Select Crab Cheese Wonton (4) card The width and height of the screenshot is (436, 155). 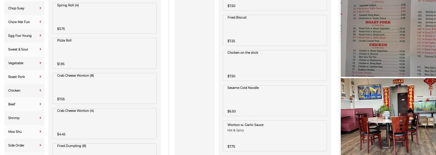coord(104,123)
